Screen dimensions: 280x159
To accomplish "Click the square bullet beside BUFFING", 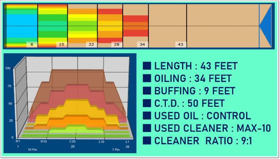I will (147, 91).
